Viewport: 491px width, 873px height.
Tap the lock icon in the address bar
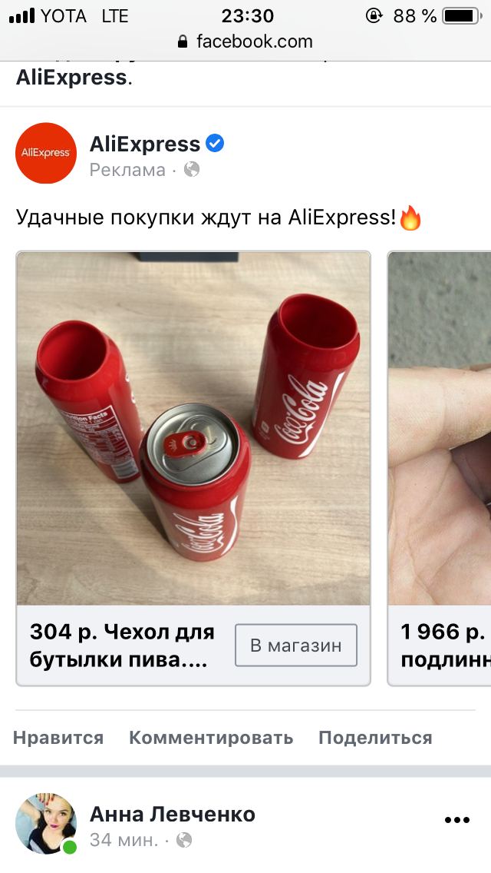click(x=183, y=41)
